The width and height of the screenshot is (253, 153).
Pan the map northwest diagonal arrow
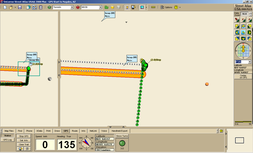click(x=237, y=26)
